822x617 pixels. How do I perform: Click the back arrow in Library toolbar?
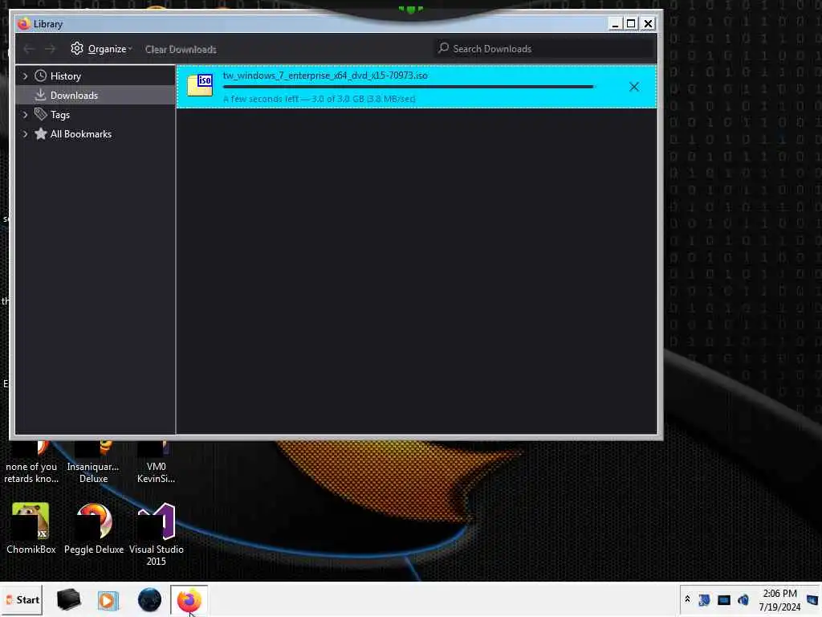(29, 49)
